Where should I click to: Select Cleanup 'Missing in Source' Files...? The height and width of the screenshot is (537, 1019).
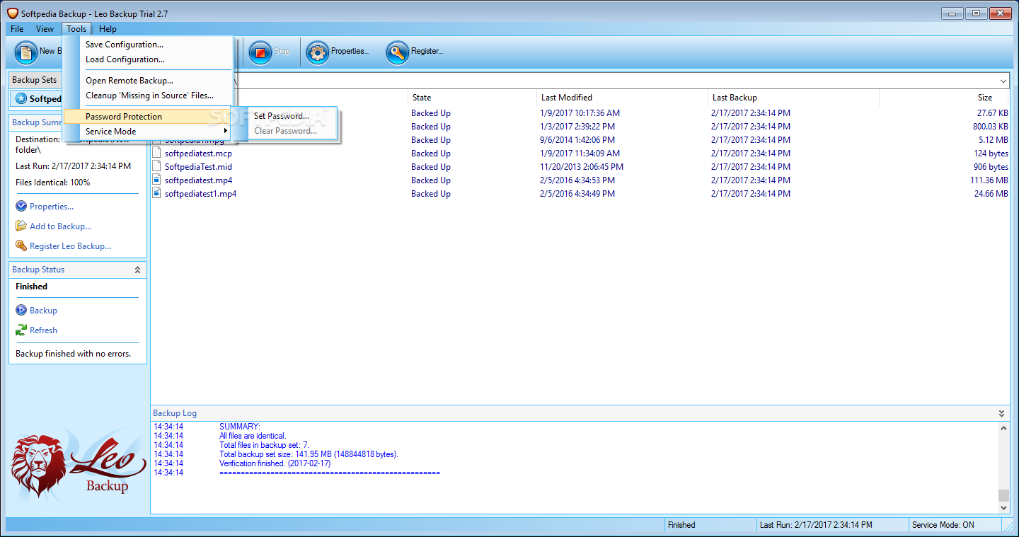point(149,96)
